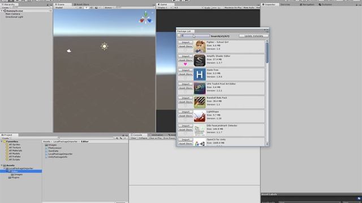Focus the Package List search field

(x=196, y=36)
